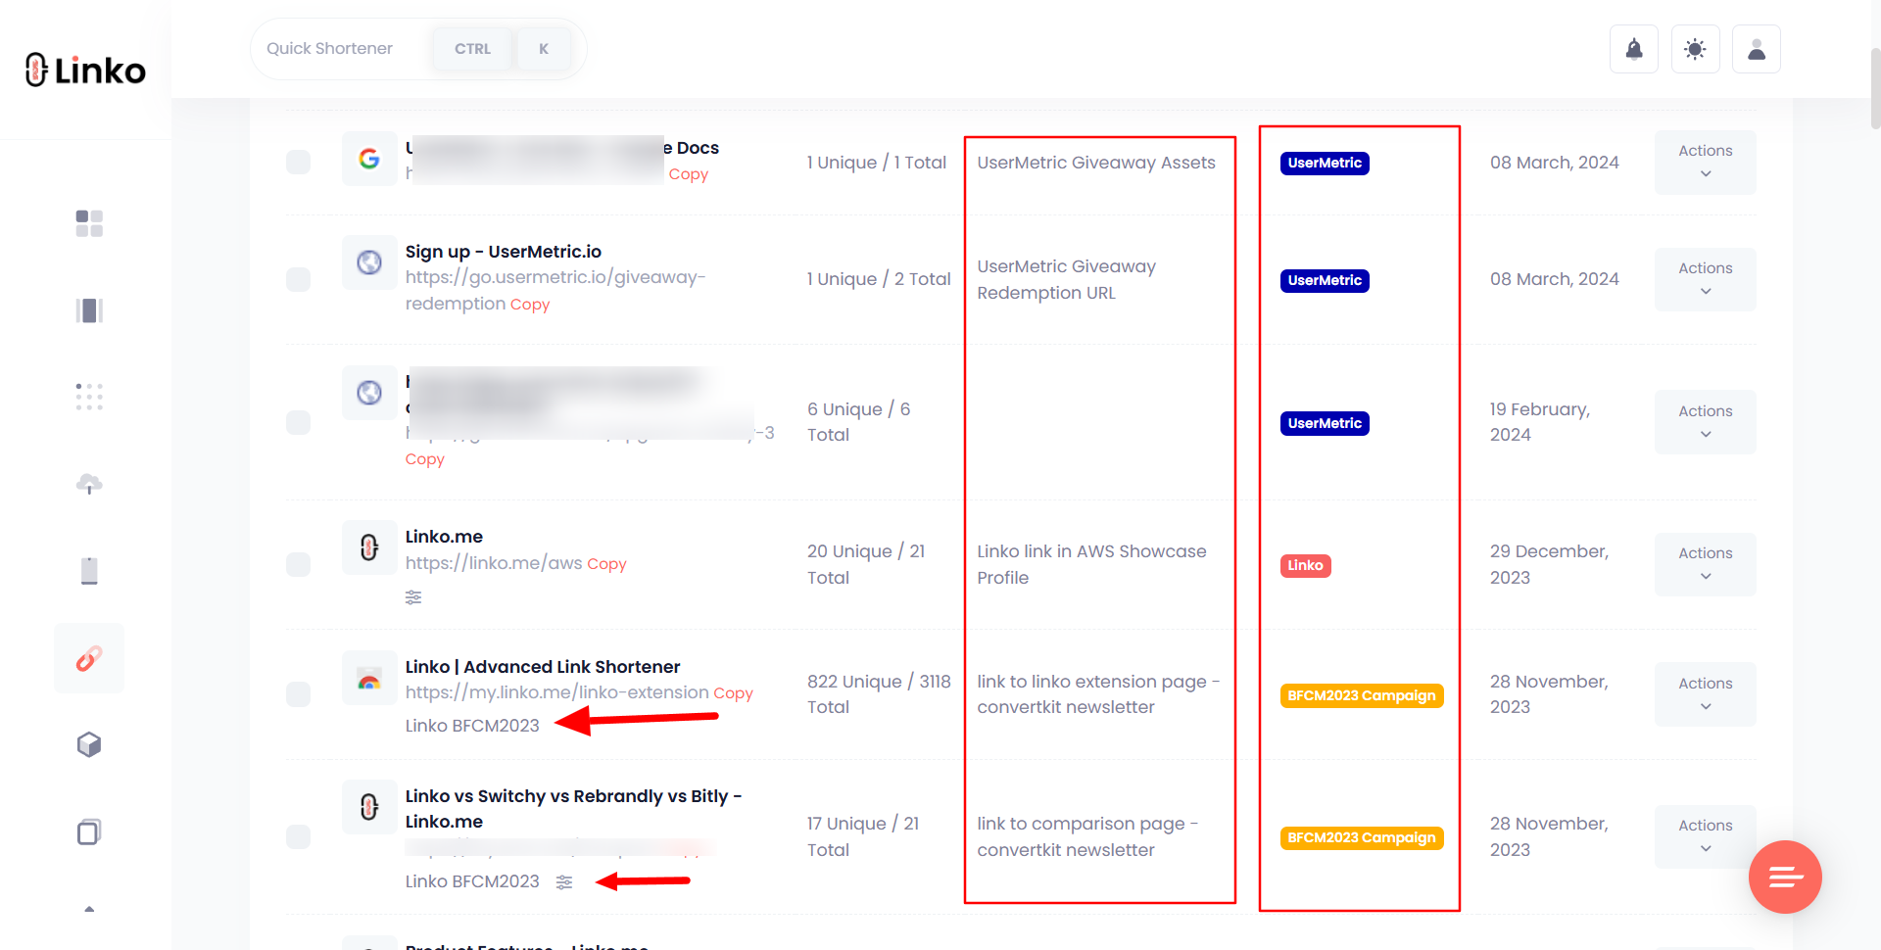Screen dimensions: 1881x950
Task: Click Linko BFCM2023 label under extension link
Action: click(472, 726)
